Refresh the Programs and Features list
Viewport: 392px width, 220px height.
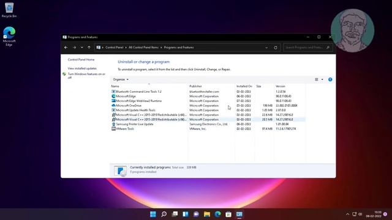[276, 48]
